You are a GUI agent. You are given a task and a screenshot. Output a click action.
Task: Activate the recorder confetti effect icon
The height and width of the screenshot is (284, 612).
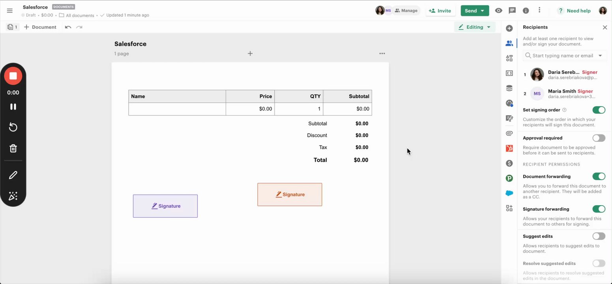point(13,196)
